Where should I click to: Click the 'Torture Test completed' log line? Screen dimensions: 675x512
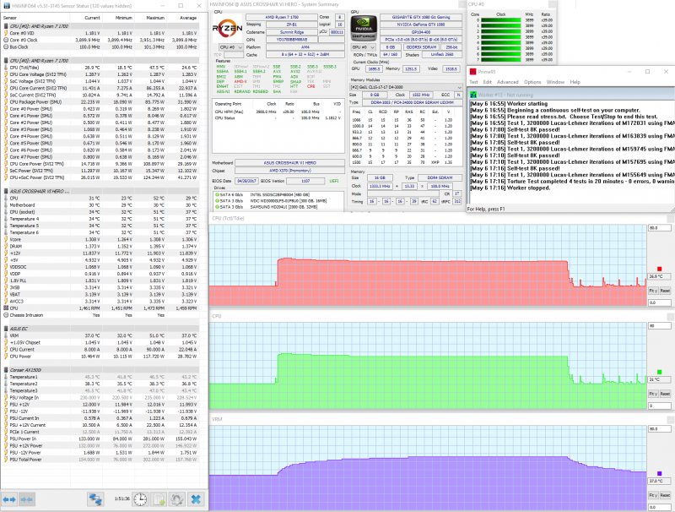click(573, 182)
